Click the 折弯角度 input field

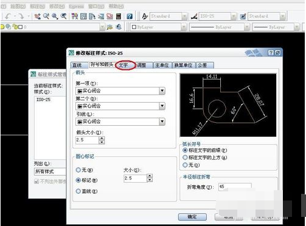point(235,187)
